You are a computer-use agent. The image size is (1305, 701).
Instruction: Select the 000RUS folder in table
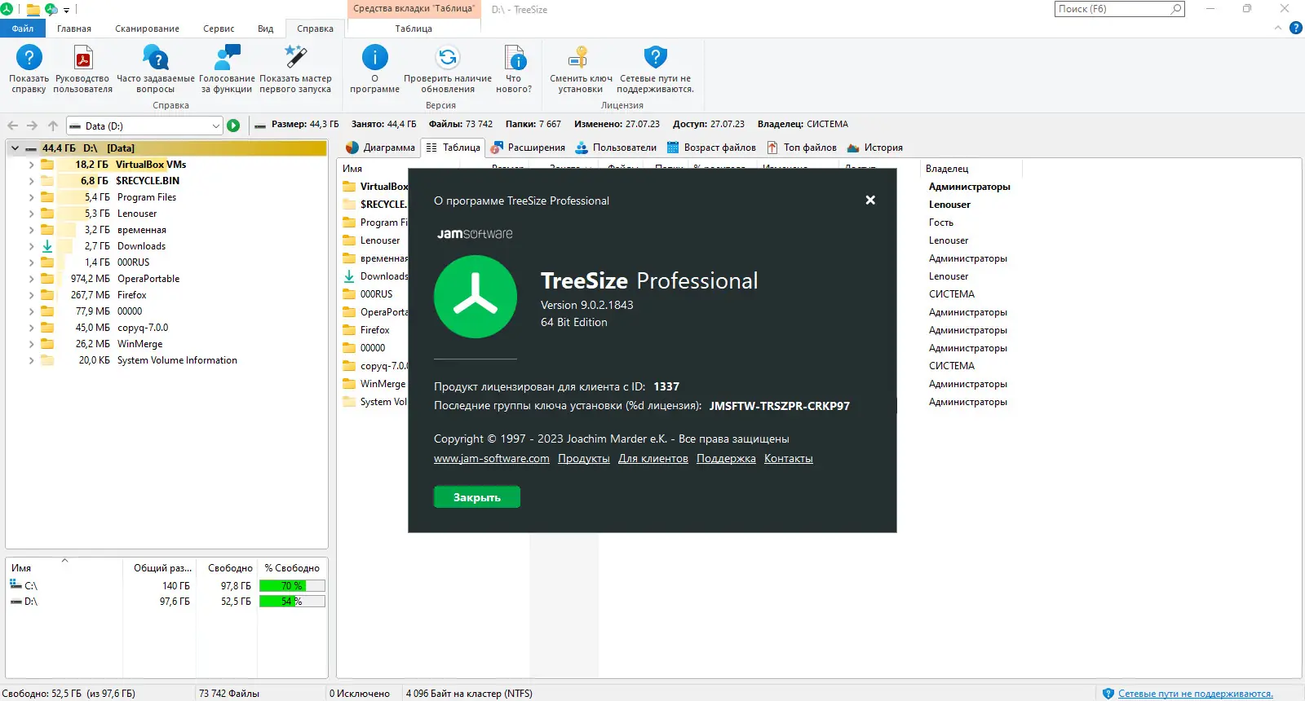pyautogui.click(x=376, y=294)
